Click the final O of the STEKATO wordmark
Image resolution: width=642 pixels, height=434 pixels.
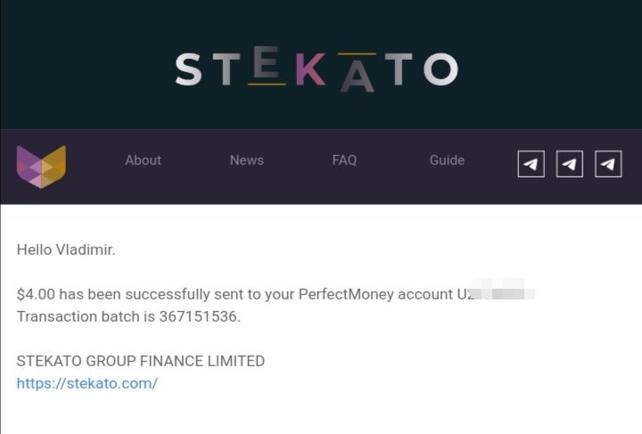(x=440, y=70)
